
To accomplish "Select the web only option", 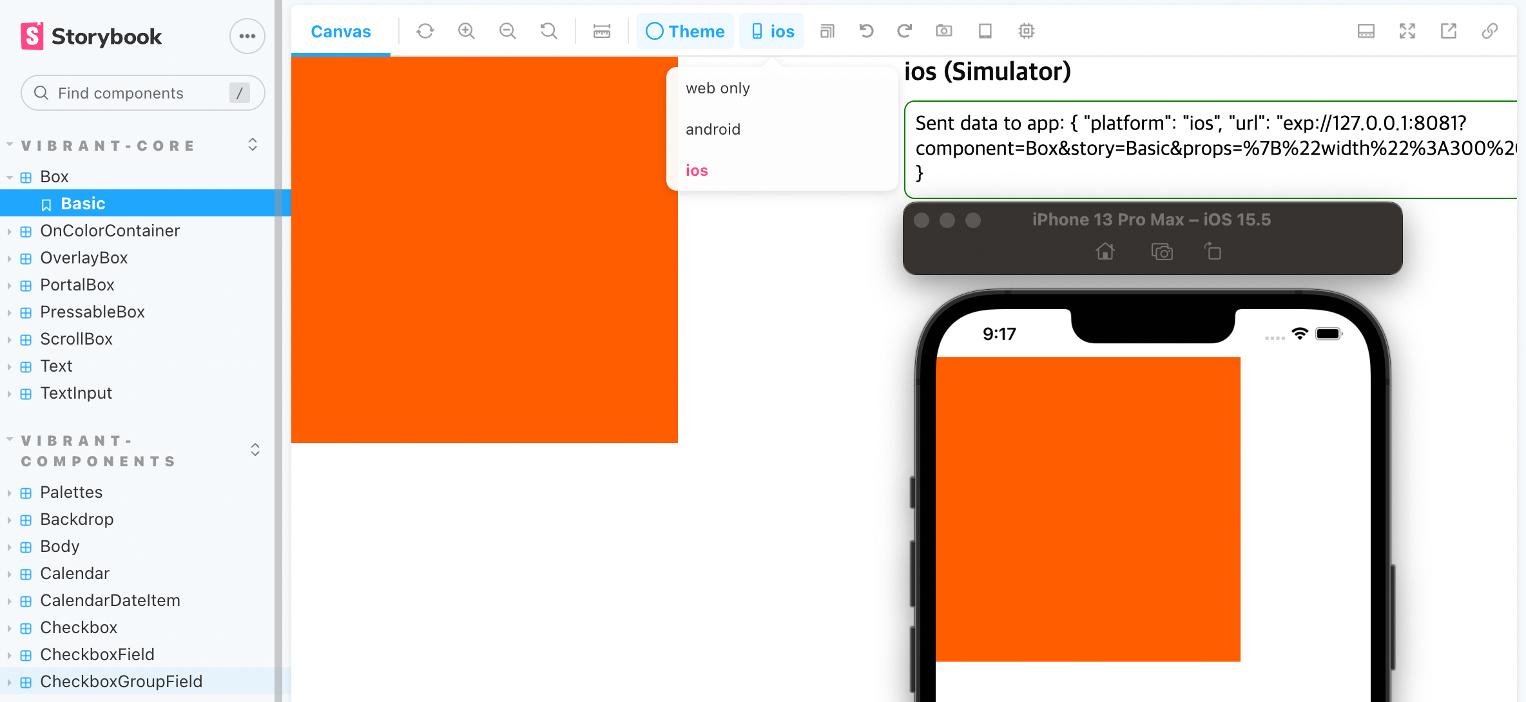I will 717,88.
